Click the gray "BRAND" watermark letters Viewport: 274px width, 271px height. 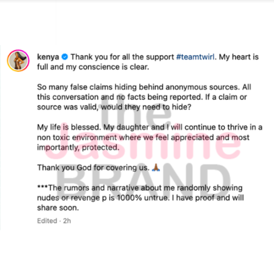click(143, 180)
